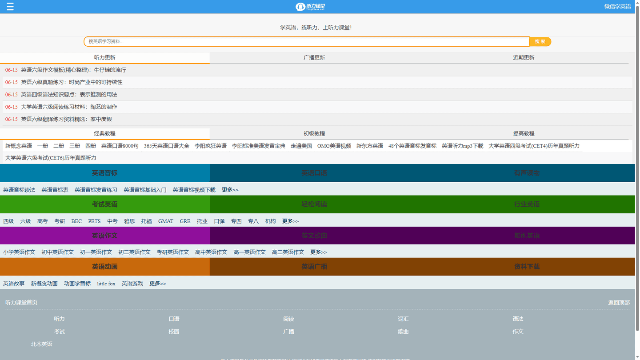Image resolution: width=640 pixels, height=360 pixels.
Task: Open the 微信学英语 link
Action: tap(617, 7)
